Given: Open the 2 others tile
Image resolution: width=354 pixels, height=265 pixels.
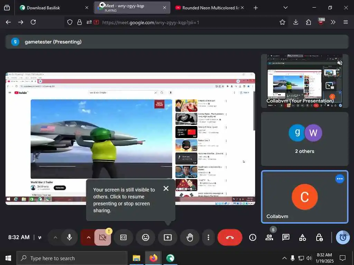Looking at the screenshot, I should pyautogui.click(x=305, y=139).
